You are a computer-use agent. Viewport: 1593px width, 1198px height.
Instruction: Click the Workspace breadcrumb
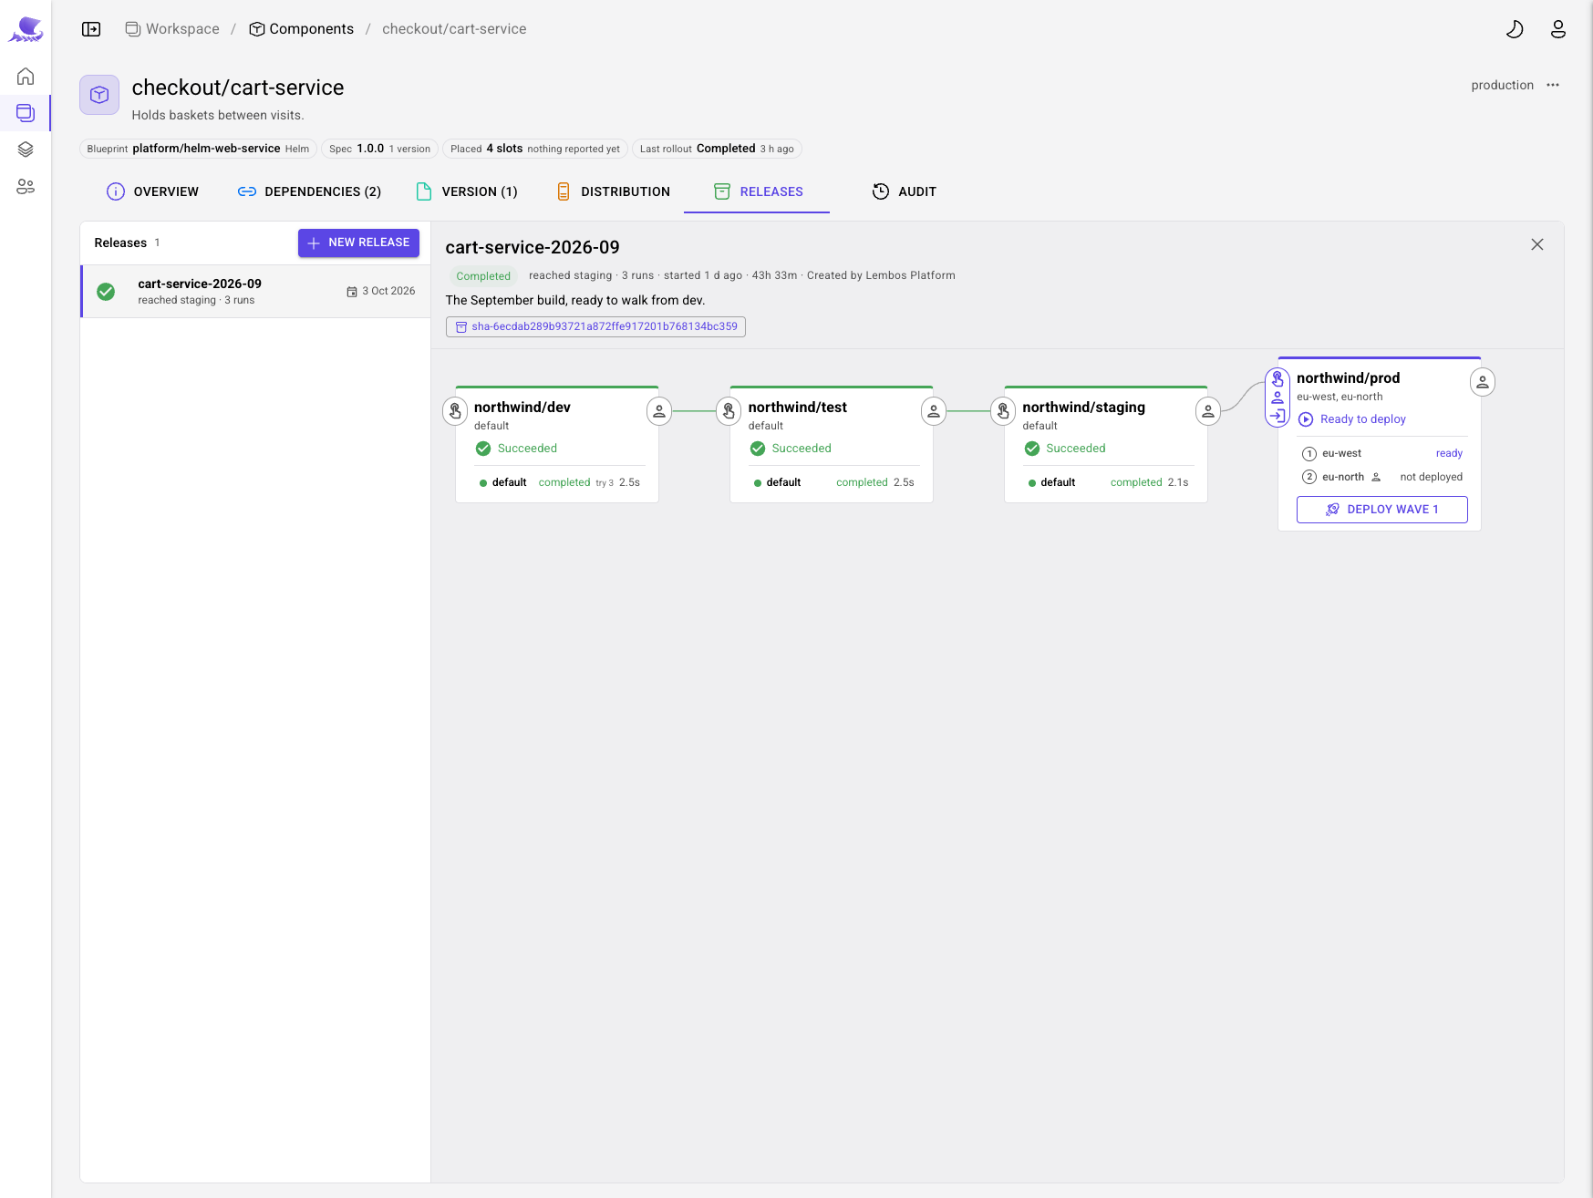point(172,29)
